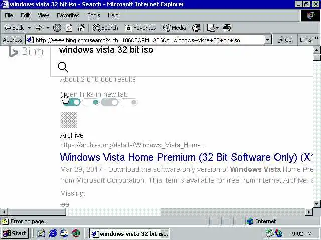The width and height of the screenshot is (321, 240).
Task: Expand the Mail dropdown arrow
Action: tap(217, 28)
